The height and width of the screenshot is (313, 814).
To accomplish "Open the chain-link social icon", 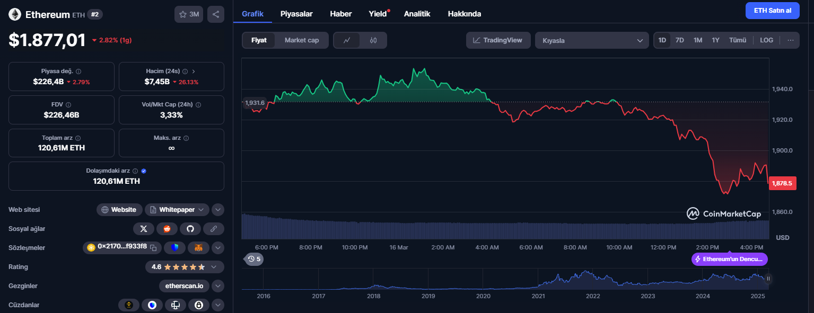I will pos(214,229).
